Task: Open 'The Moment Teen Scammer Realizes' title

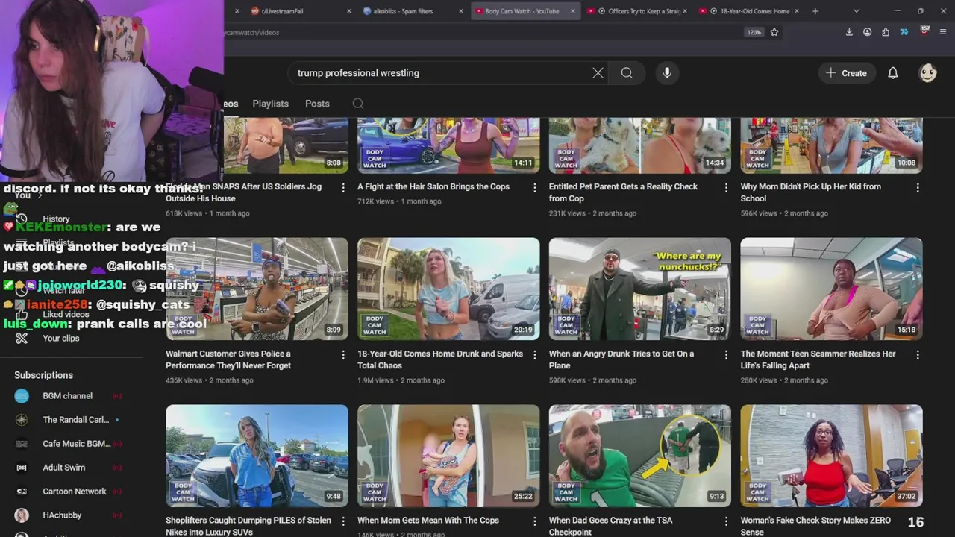Action: pyautogui.click(x=818, y=359)
